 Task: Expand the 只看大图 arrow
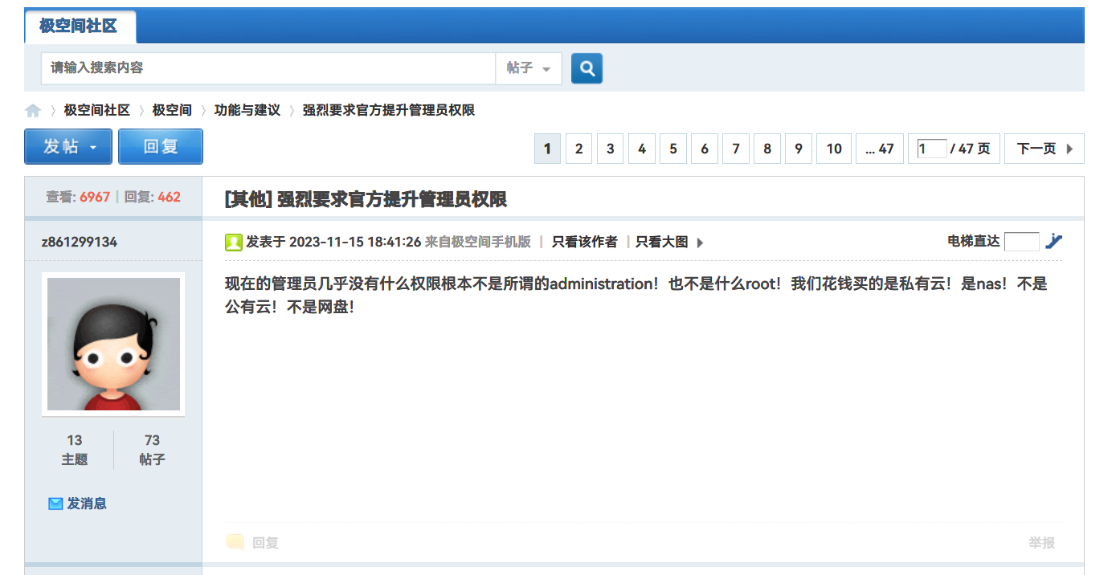[700, 243]
